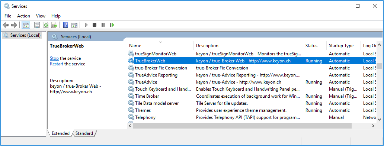Viewport: 384px width, 146px height.
Task: Switch to the Extended tab
Action: pos(60,133)
